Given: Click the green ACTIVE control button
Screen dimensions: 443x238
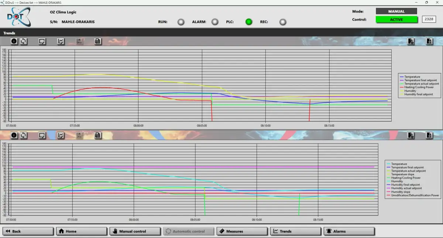Looking at the screenshot, I should coord(396,20).
